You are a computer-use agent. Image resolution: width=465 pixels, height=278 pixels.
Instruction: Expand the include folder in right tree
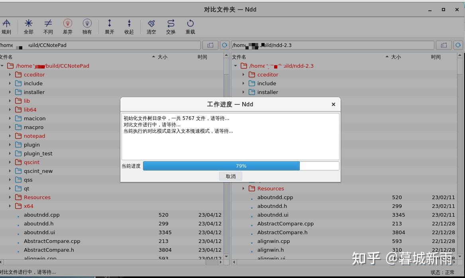(243, 83)
